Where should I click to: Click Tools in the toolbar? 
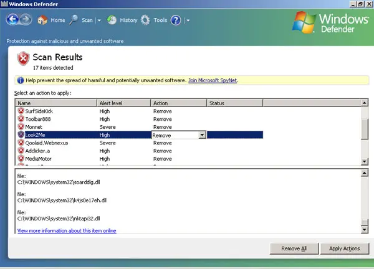pyautogui.click(x=160, y=21)
